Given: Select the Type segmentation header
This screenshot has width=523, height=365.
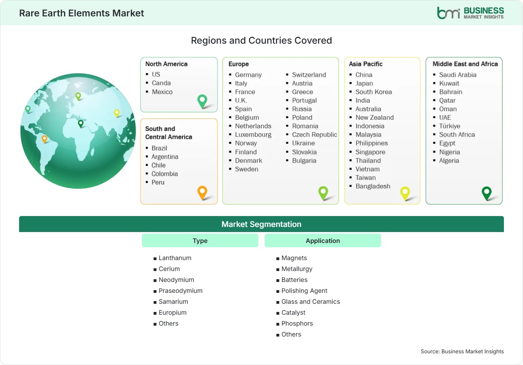Looking at the screenshot, I should click(200, 241).
